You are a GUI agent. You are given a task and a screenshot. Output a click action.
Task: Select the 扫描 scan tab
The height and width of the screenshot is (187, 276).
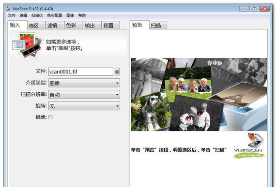tap(158, 26)
